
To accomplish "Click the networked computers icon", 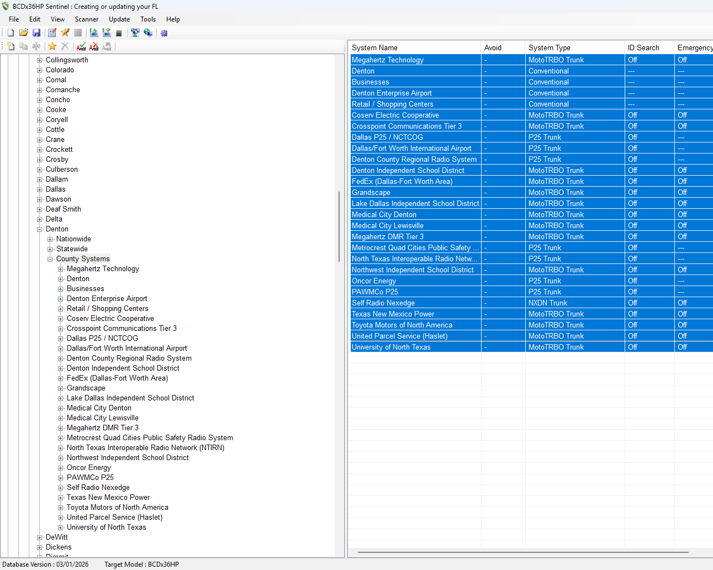I will point(135,33).
